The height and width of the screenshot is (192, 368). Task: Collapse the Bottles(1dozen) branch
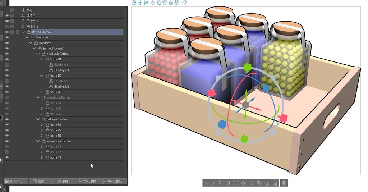point(34,48)
